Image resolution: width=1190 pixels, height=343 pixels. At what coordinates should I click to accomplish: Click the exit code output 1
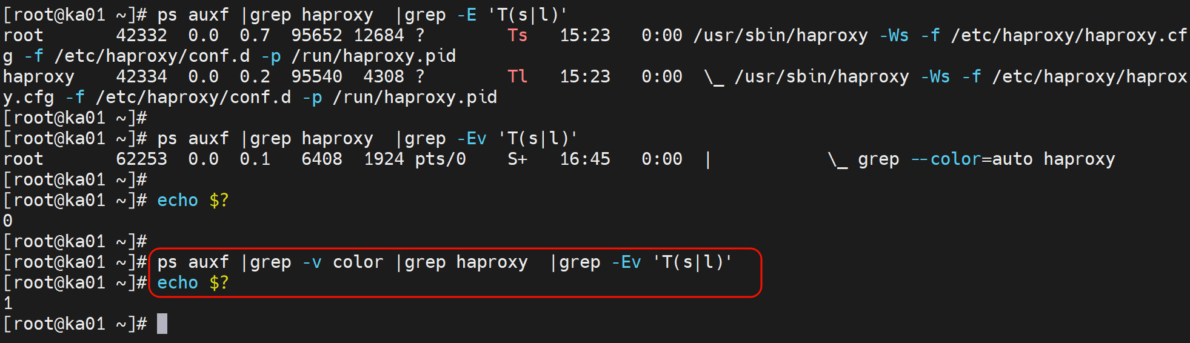pyautogui.click(x=8, y=303)
